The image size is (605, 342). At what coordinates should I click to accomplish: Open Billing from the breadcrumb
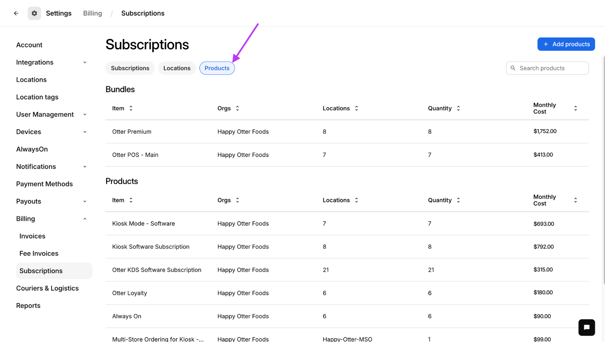click(92, 13)
